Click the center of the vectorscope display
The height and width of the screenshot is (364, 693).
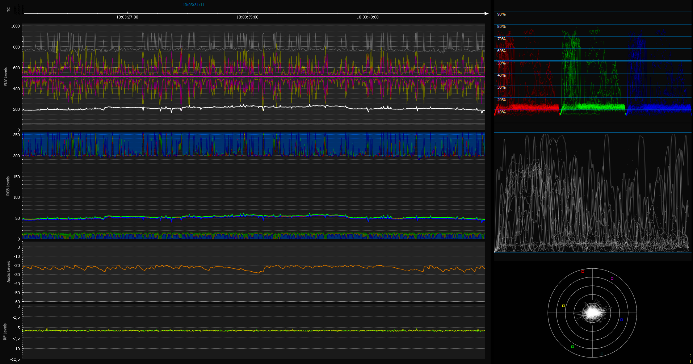click(x=592, y=313)
